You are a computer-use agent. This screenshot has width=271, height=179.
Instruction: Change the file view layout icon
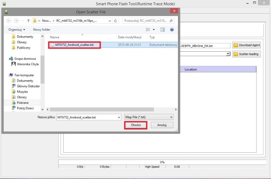tap(148, 29)
